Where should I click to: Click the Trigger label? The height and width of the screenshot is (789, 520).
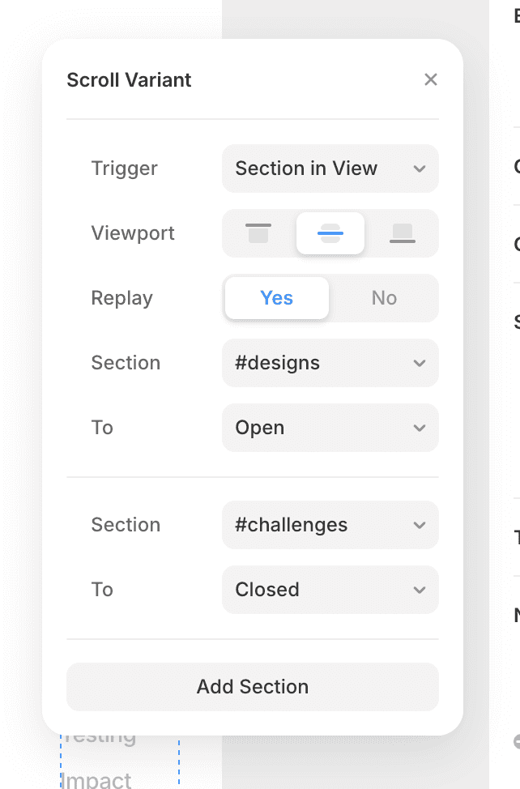[124, 168]
